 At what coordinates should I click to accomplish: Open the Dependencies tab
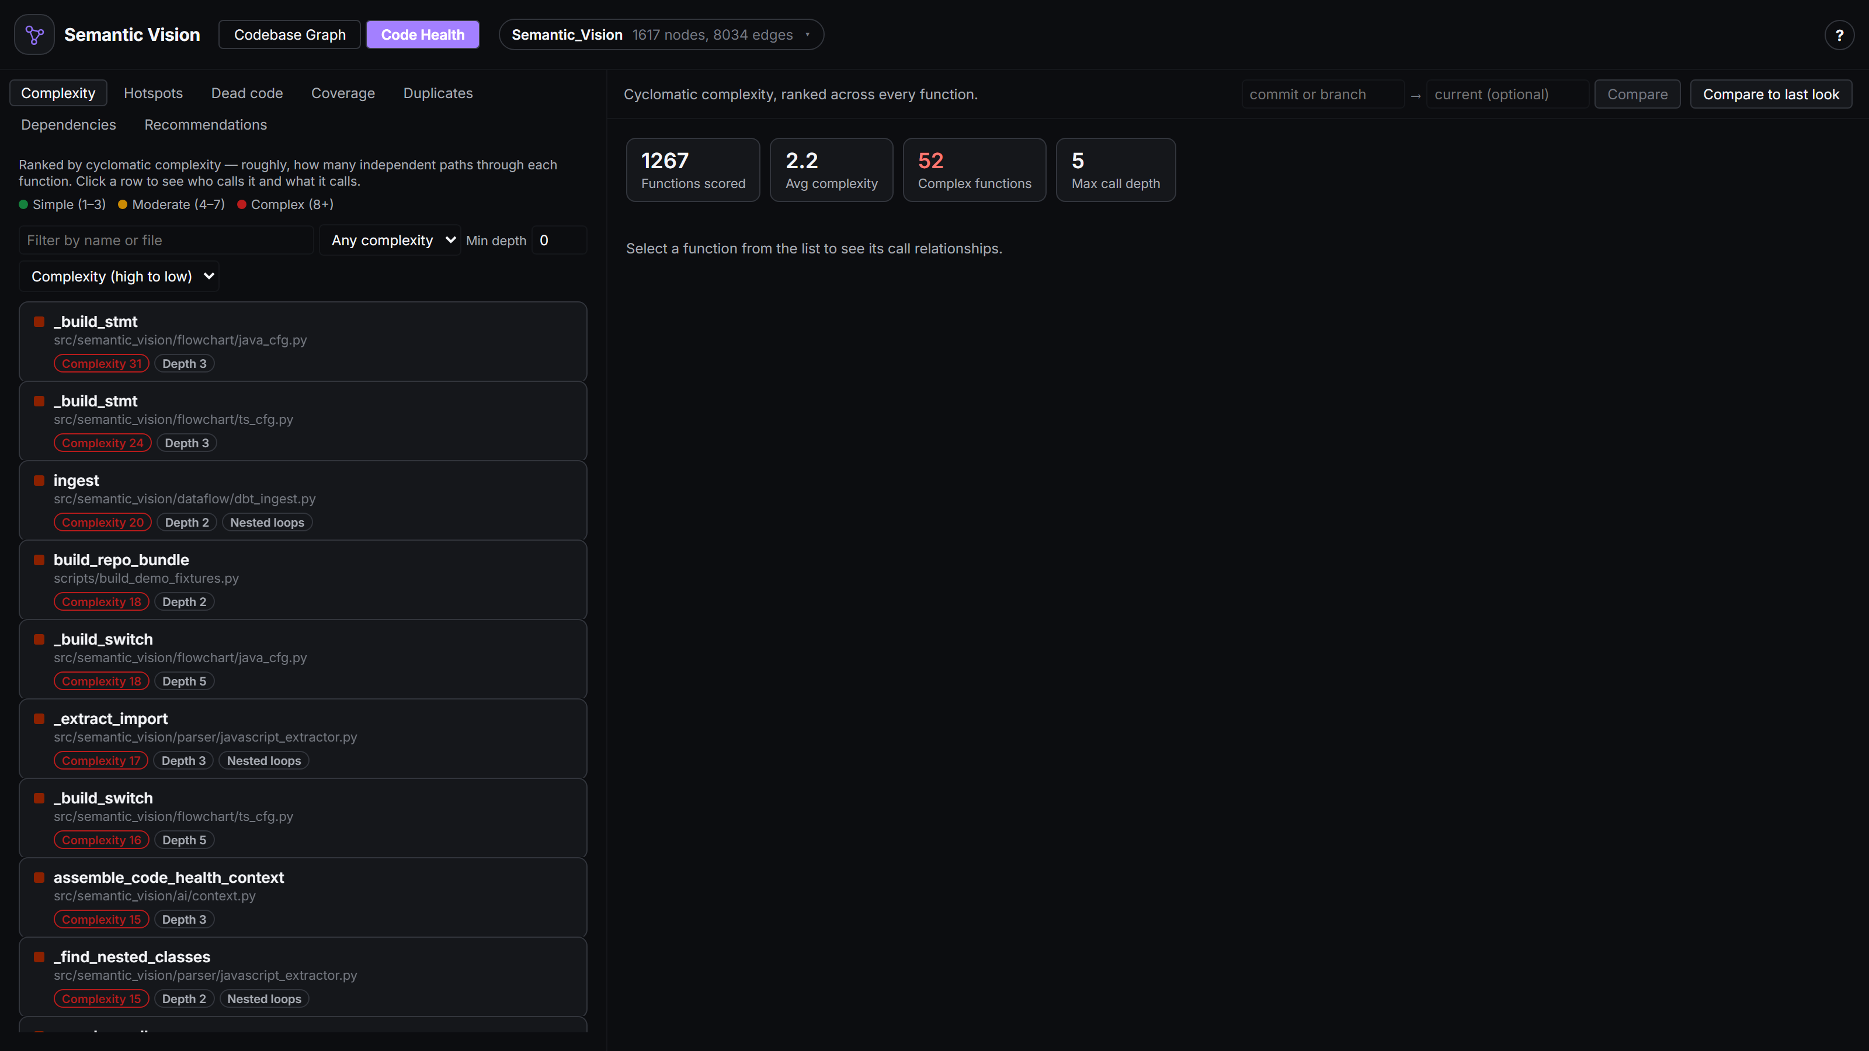(68, 125)
